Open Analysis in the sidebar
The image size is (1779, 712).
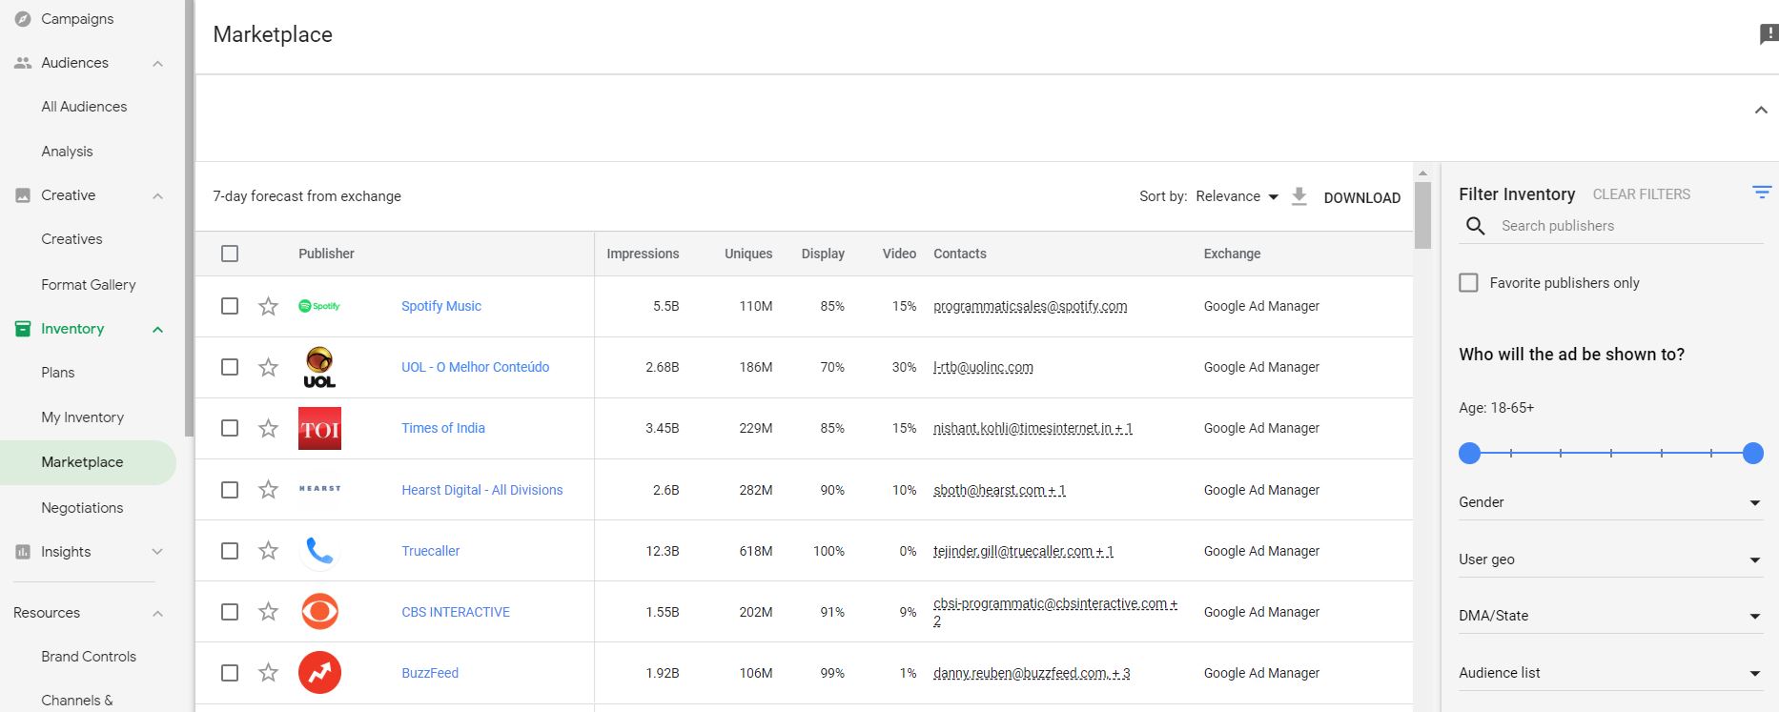tap(67, 152)
